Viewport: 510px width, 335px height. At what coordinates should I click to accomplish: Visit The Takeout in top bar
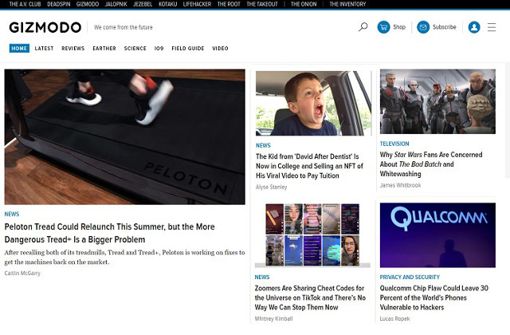(262, 4)
